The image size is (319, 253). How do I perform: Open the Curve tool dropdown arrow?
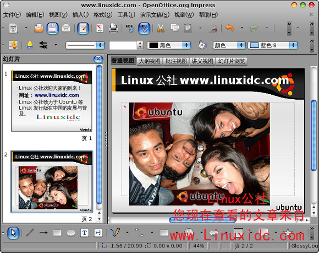128,233
